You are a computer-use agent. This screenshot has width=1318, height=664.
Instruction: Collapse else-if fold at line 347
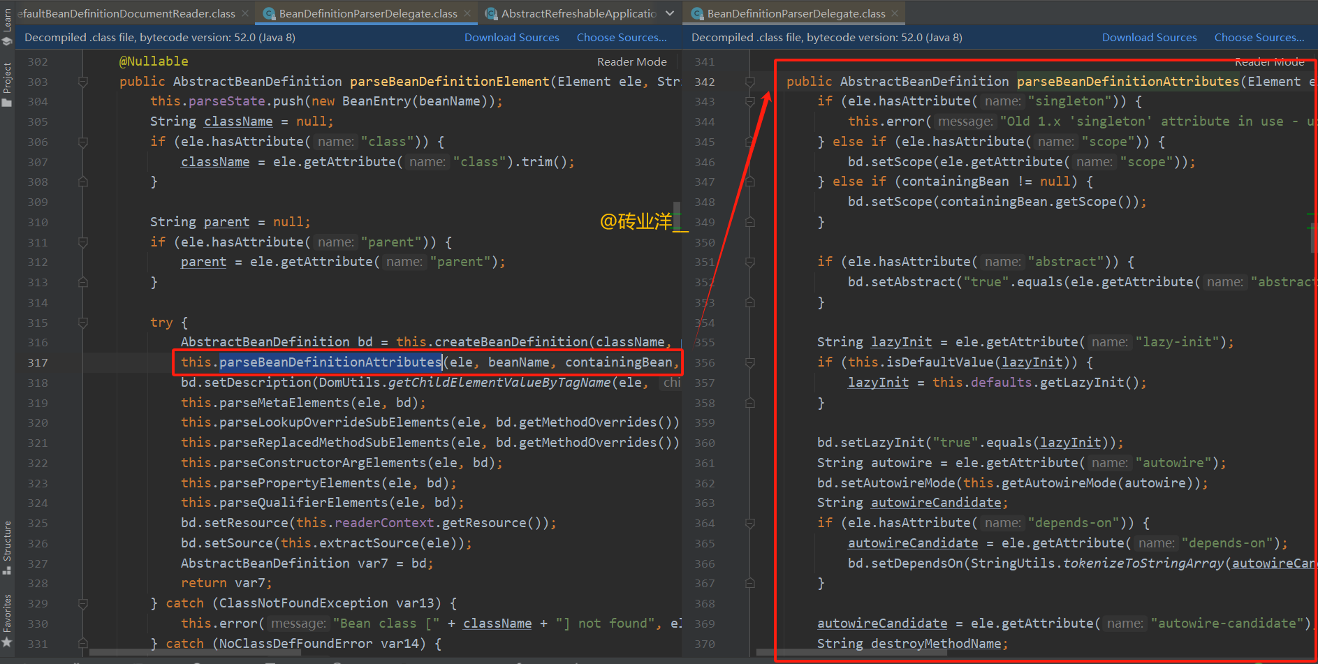coord(750,182)
